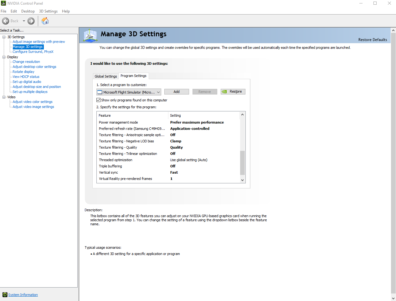Viewport: 396px width, 301px height.
Task: Open the Back history dropdown arrow
Action: tap(24, 21)
